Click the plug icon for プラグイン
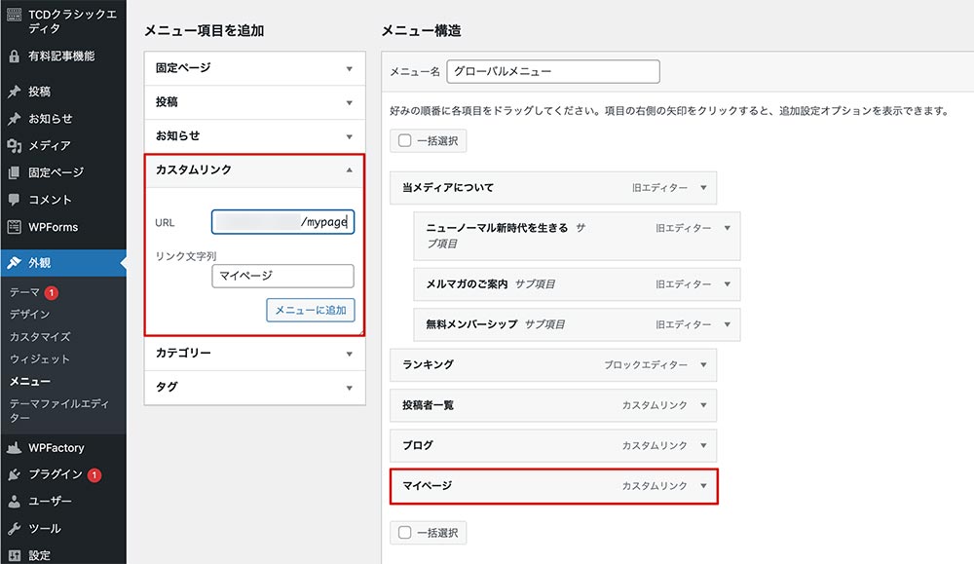This screenshot has width=974, height=564. (x=14, y=475)
